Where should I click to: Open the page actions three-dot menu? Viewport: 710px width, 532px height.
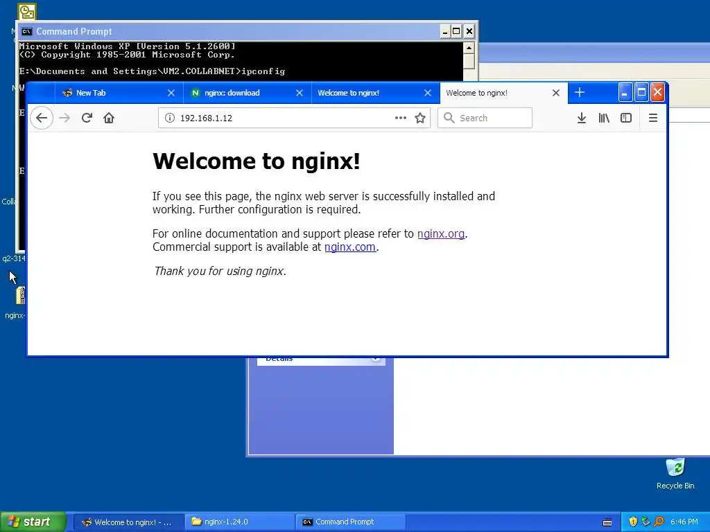pyautogui.click(x=400, y=118)
